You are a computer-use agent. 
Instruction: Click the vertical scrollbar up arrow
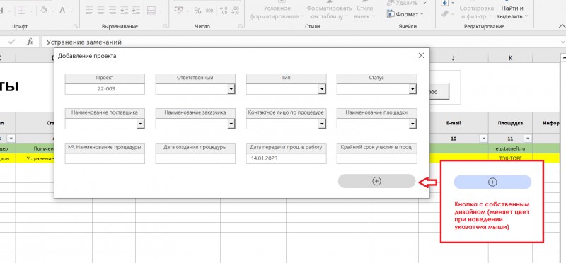point(562,57)
